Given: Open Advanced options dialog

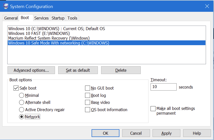Looking at the screenshot, I should click(x=31, y=70).
